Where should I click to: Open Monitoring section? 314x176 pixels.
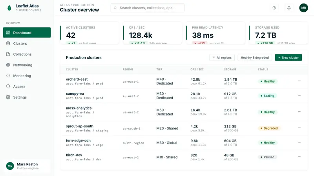click(x=27, y=75)
